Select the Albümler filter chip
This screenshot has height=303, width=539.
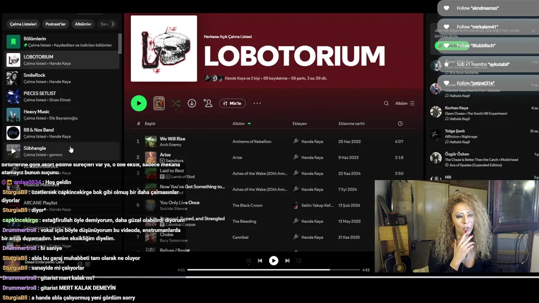(x=83, y=24)
